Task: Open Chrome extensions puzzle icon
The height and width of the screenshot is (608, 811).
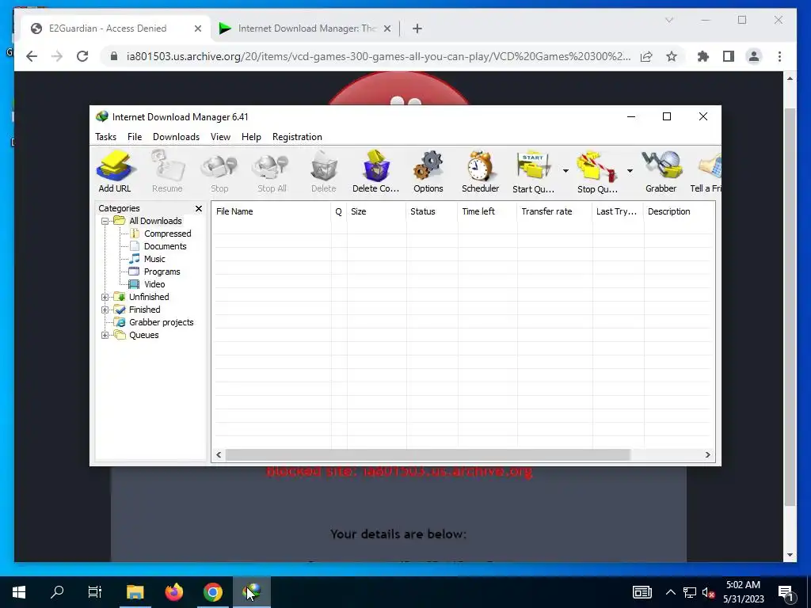Action: [703, 56]
